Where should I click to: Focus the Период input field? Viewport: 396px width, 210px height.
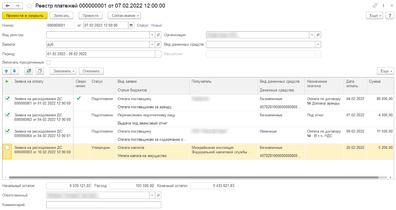coord(101,54)
